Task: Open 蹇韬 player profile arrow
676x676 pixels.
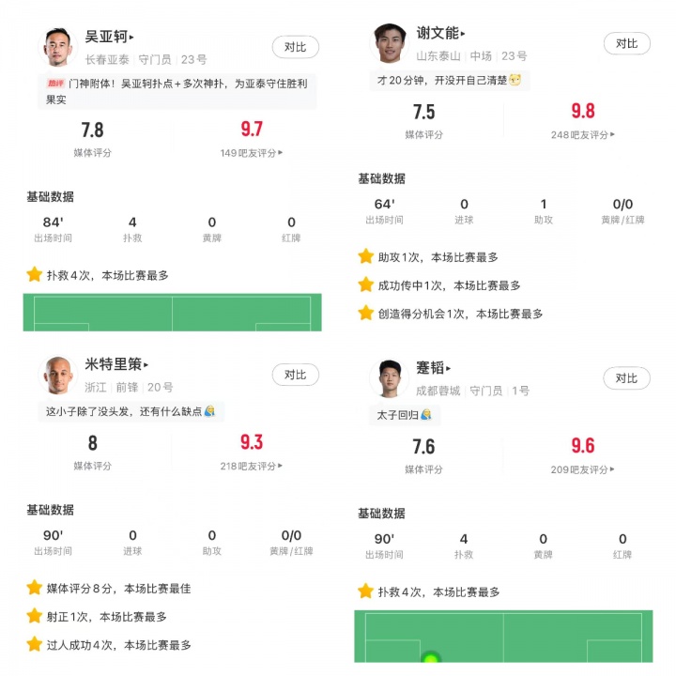Action: click(x=450, y=367)
